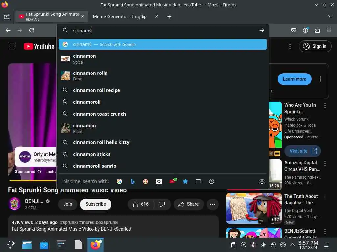Show hidden system tray icons arrow

pyautogui.click(x=292, y=245)
